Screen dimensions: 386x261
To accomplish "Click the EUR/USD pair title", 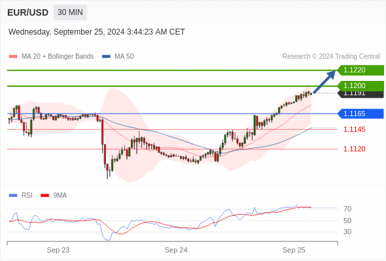I will [28, 12].
